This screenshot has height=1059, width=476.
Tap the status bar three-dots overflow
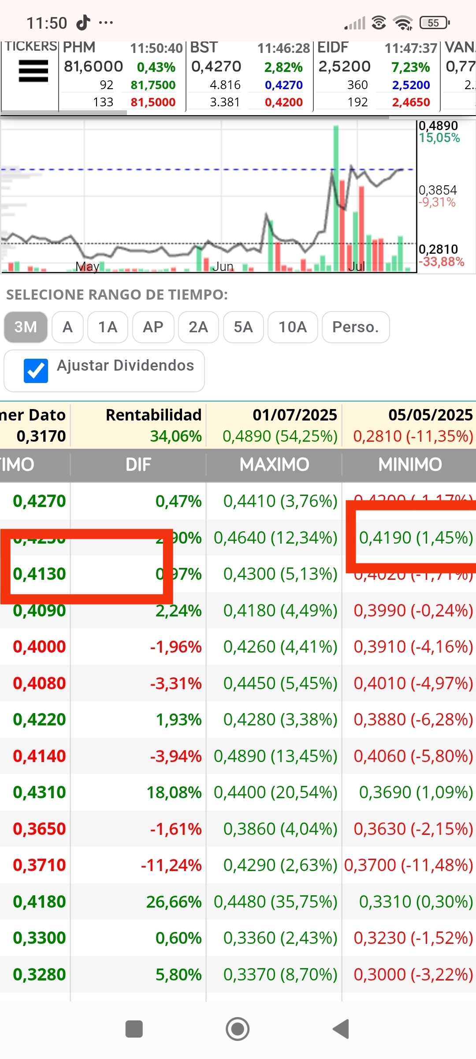(x=106, y=23)
